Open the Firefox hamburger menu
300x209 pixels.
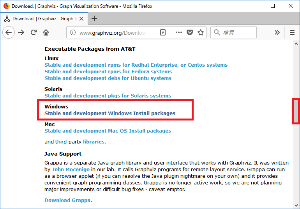[x=292, y=33]
